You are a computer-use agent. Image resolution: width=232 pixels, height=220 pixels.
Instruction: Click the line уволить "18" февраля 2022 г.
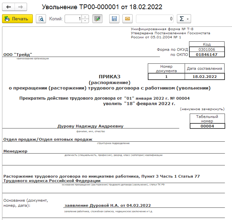click(x=139, y=103)
